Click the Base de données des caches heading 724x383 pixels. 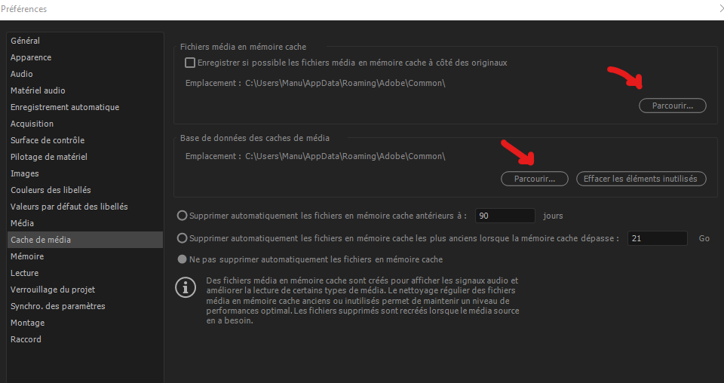255,138
